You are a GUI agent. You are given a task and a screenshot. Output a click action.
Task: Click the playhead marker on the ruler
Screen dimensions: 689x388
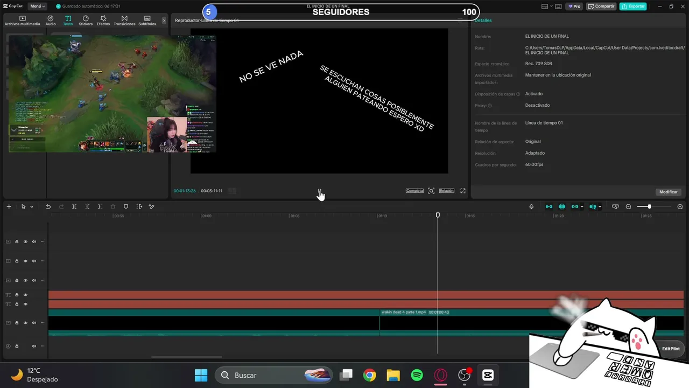tap(438, 215)
